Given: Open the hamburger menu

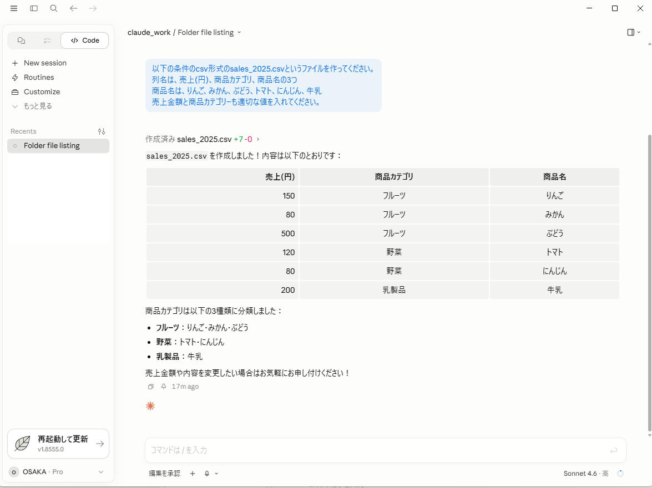Looking at the screenshot, I should coord(14,8).
